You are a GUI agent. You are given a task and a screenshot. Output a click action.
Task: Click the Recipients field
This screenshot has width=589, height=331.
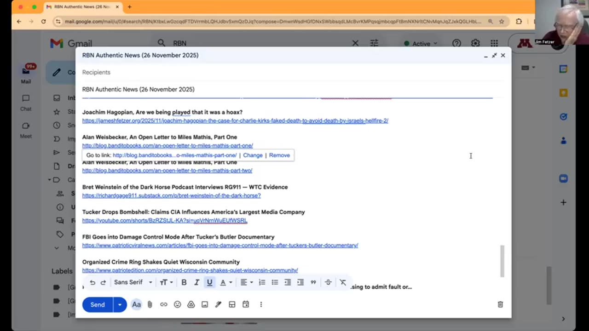tap(294, 72)
